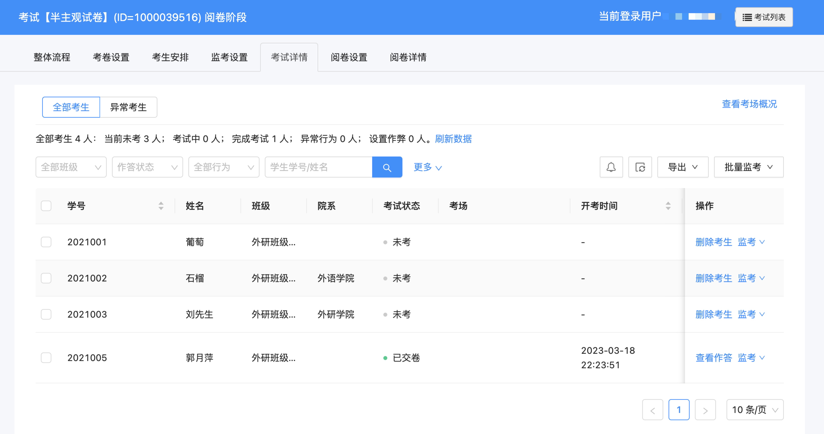
Task: Focus the 学生学号/姓名 search field
Action: (x=318, y=167)
